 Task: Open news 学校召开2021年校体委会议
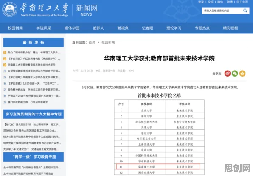(x=34, y=96)
